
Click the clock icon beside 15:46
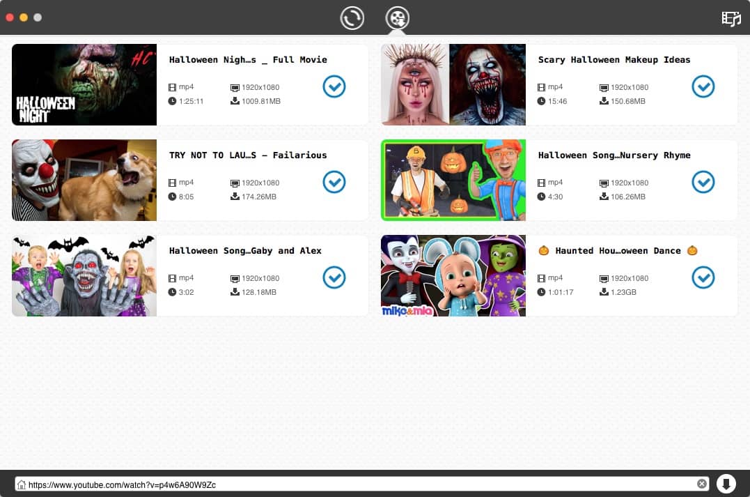point(541,101)
